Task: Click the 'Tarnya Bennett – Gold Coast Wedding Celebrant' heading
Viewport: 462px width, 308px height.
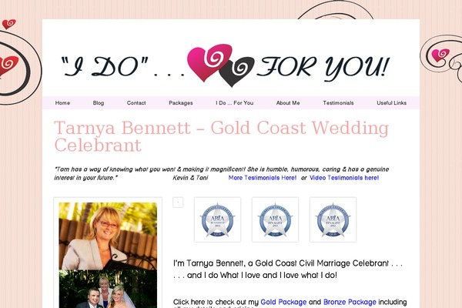Action: tap(222, 136)
